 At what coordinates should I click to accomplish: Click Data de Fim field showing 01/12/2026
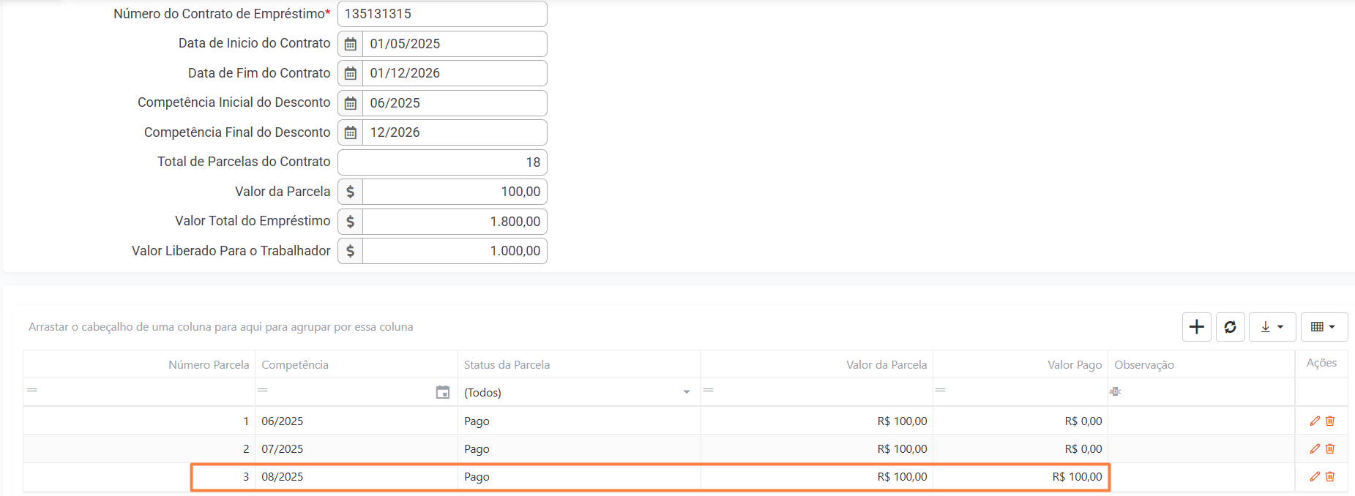pos(455,73)
